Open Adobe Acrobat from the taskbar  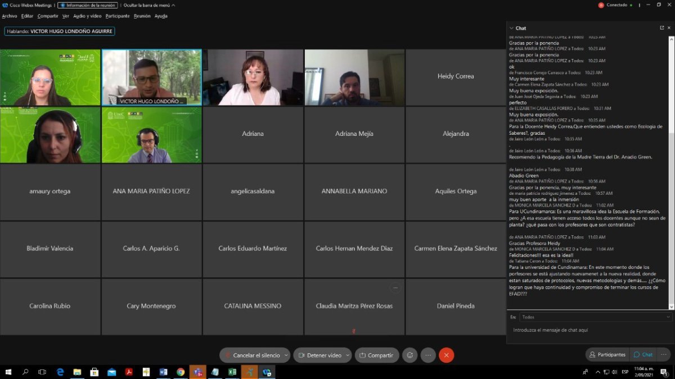[129, 372]
